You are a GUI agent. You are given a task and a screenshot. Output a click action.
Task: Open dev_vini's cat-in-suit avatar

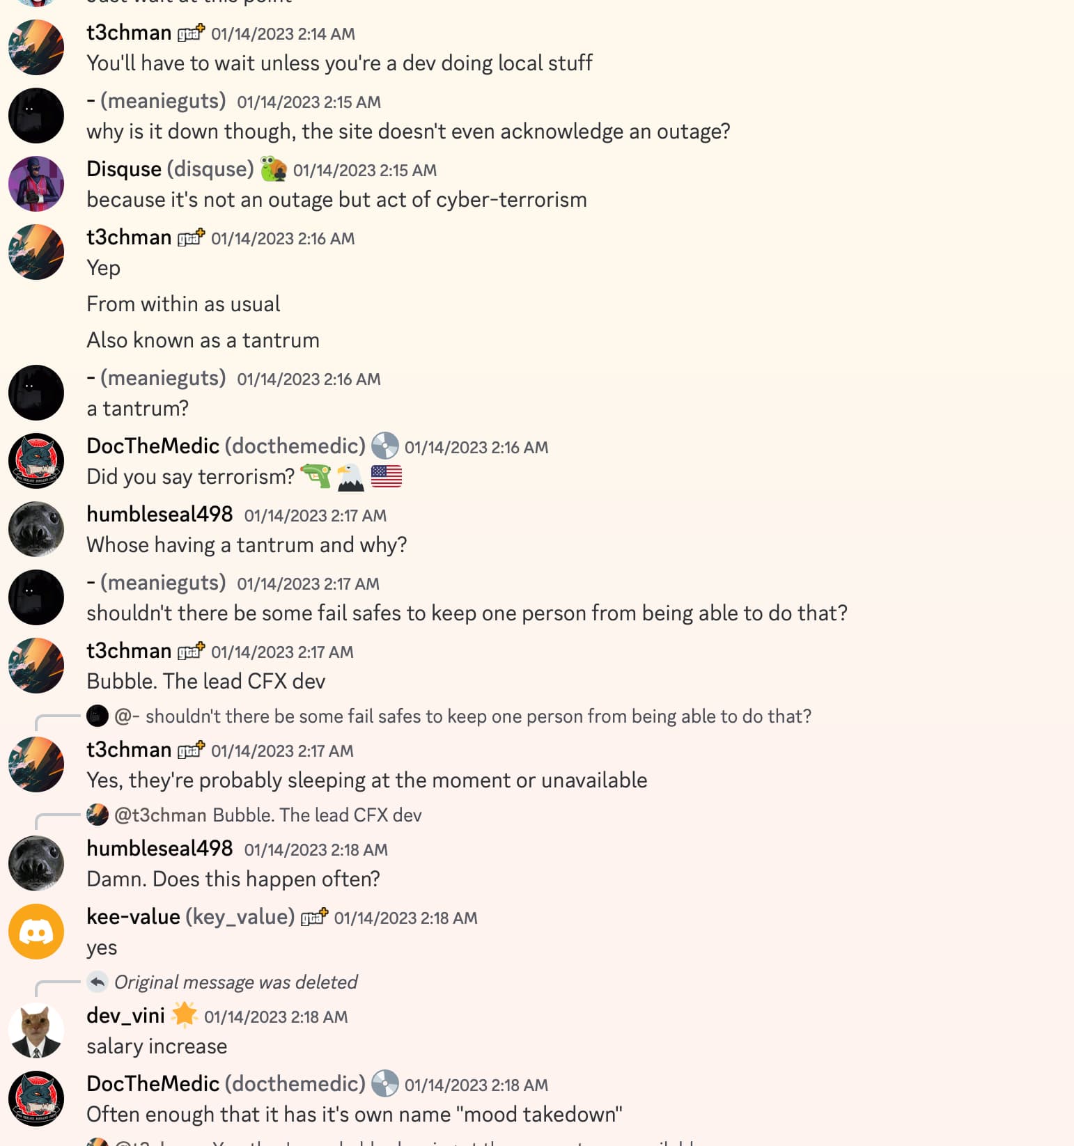(36, 1030)
